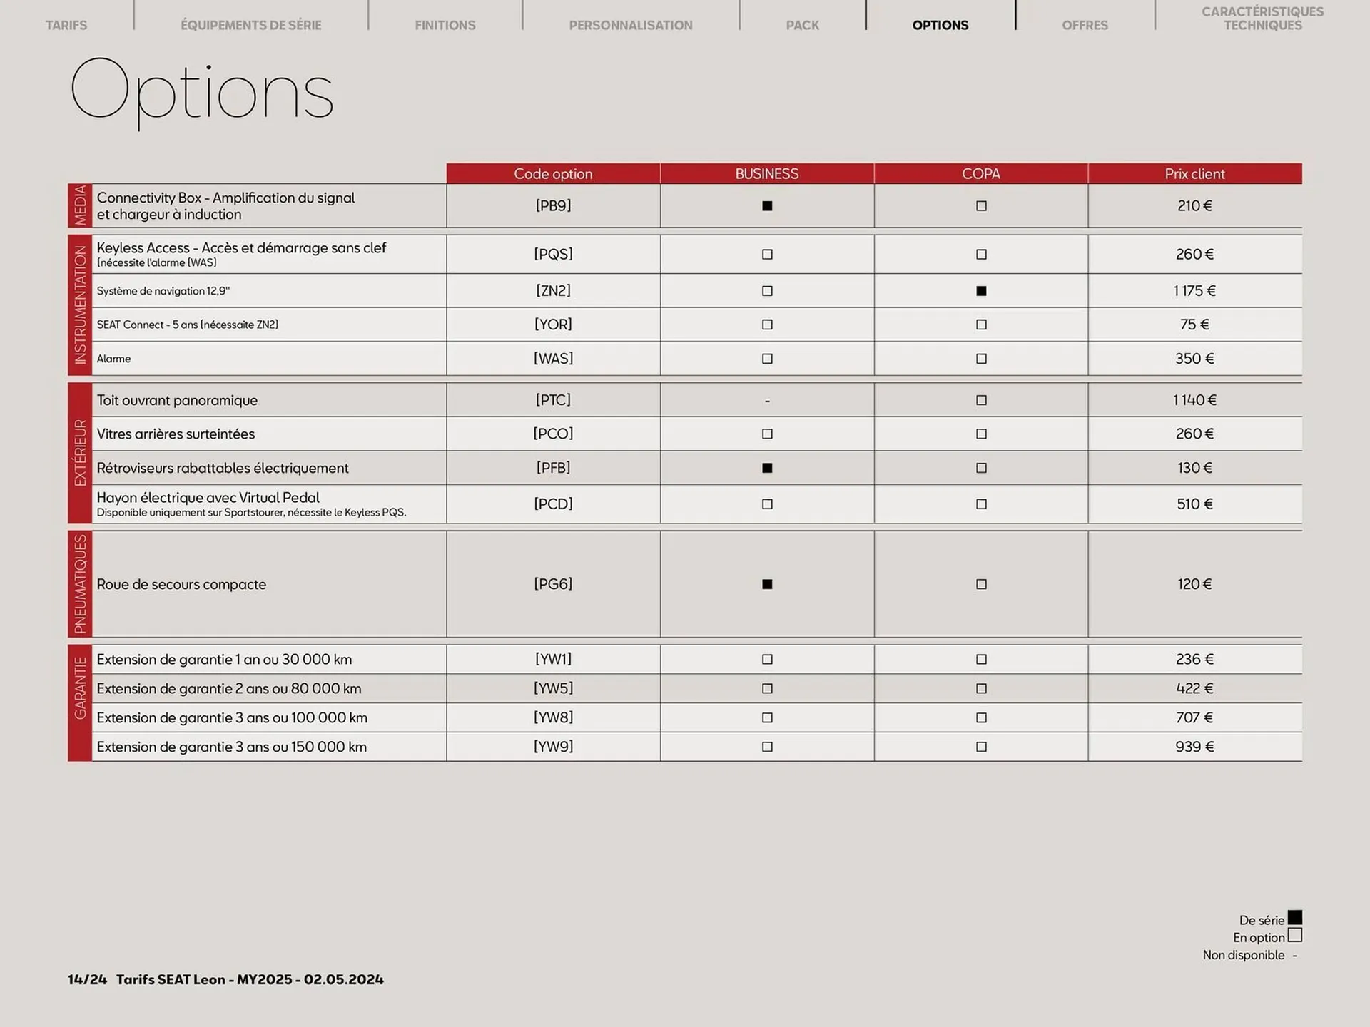Open the TARIFS tab
The width and height of the screenshot is (1370, 1027).
pos(66,25)
